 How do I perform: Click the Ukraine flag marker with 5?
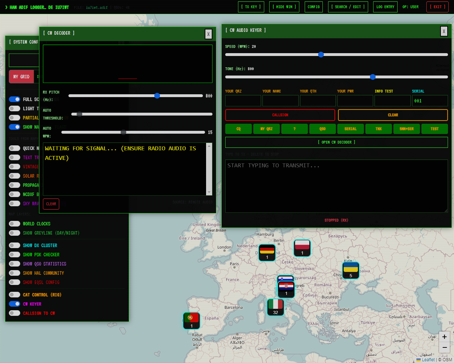click(x=351, y=270)
